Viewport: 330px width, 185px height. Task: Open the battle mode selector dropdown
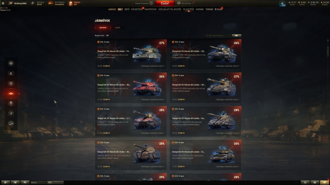[x=185, y=3]
